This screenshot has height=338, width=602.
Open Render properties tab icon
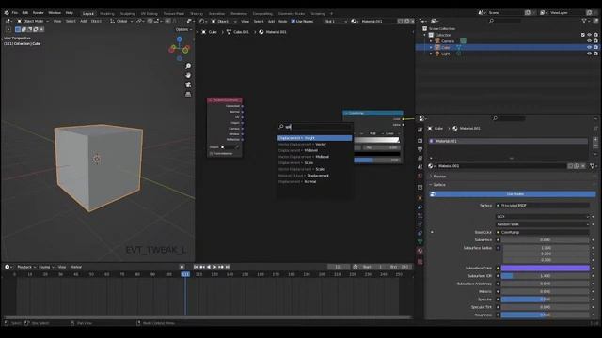420,141
